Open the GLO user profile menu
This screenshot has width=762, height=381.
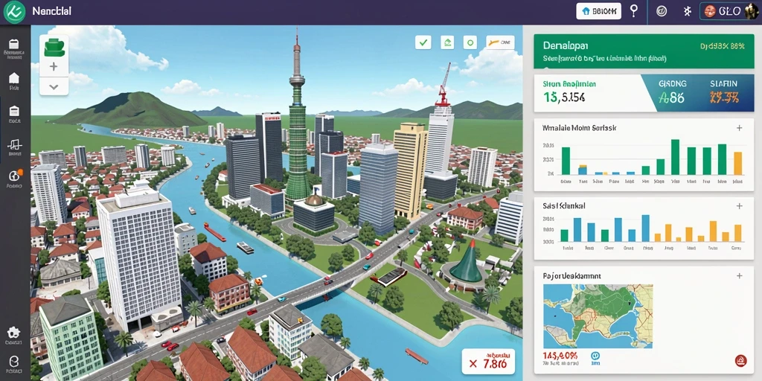pyautogui.click(x=729, y=11)
